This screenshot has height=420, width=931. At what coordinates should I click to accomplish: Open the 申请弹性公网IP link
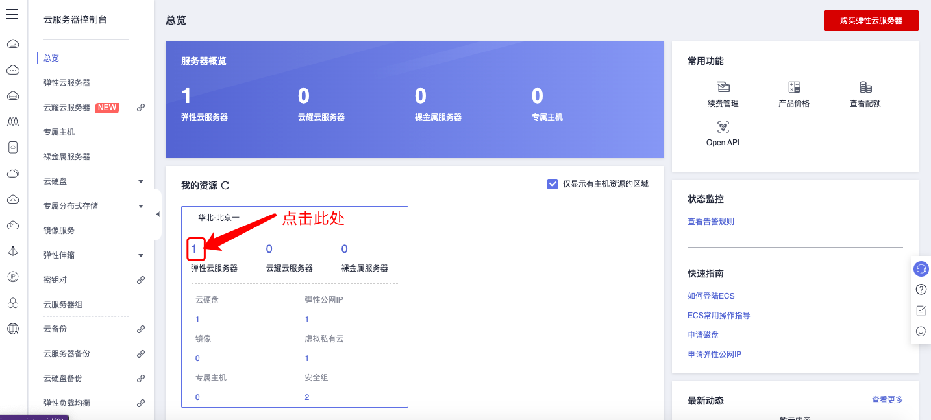[x=714, y=355]
